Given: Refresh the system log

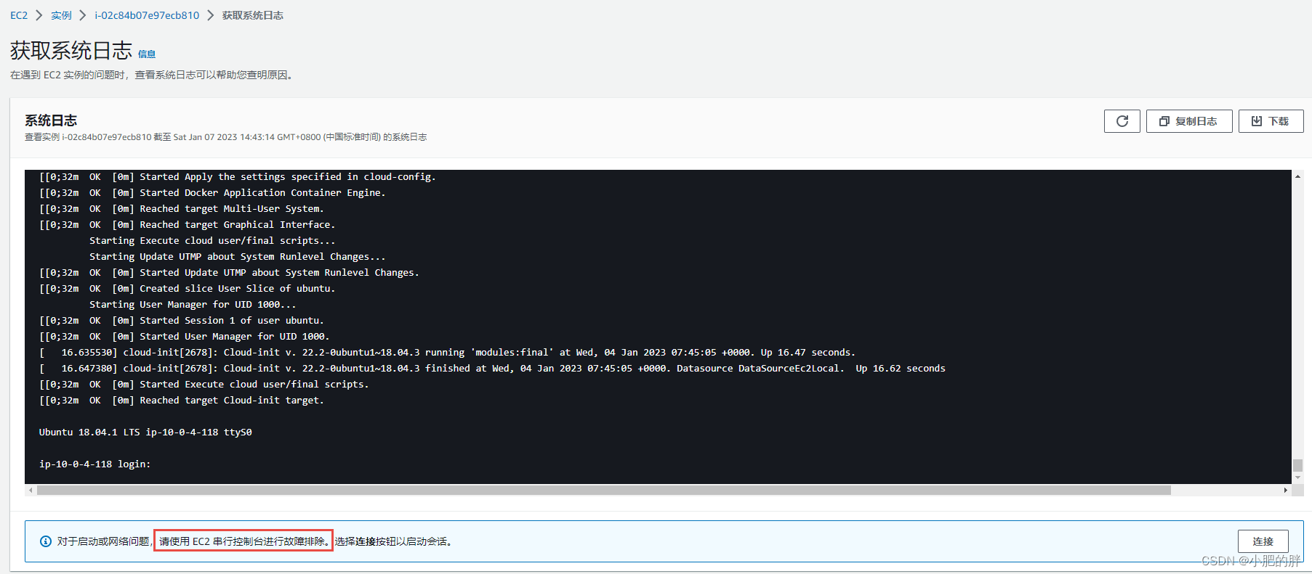Looking at the screenshot, I should point(1122,121).
